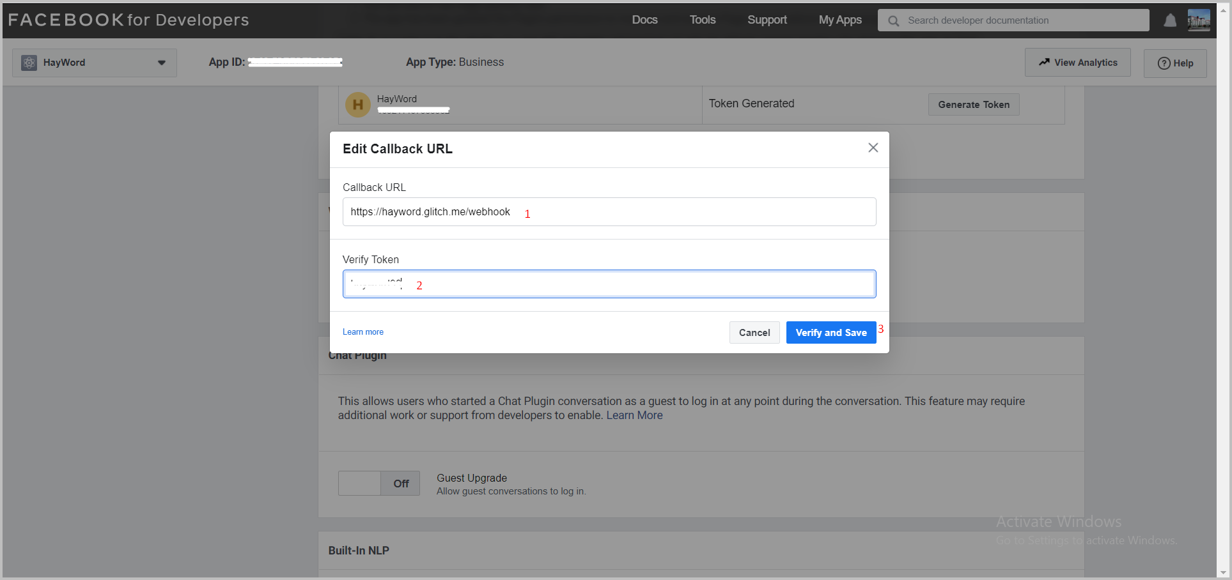Open the Learn more link in dialog
Image resolution: width=1232 pixels, height=580 pixels.
pyautogui.click(x=363, y=332)
